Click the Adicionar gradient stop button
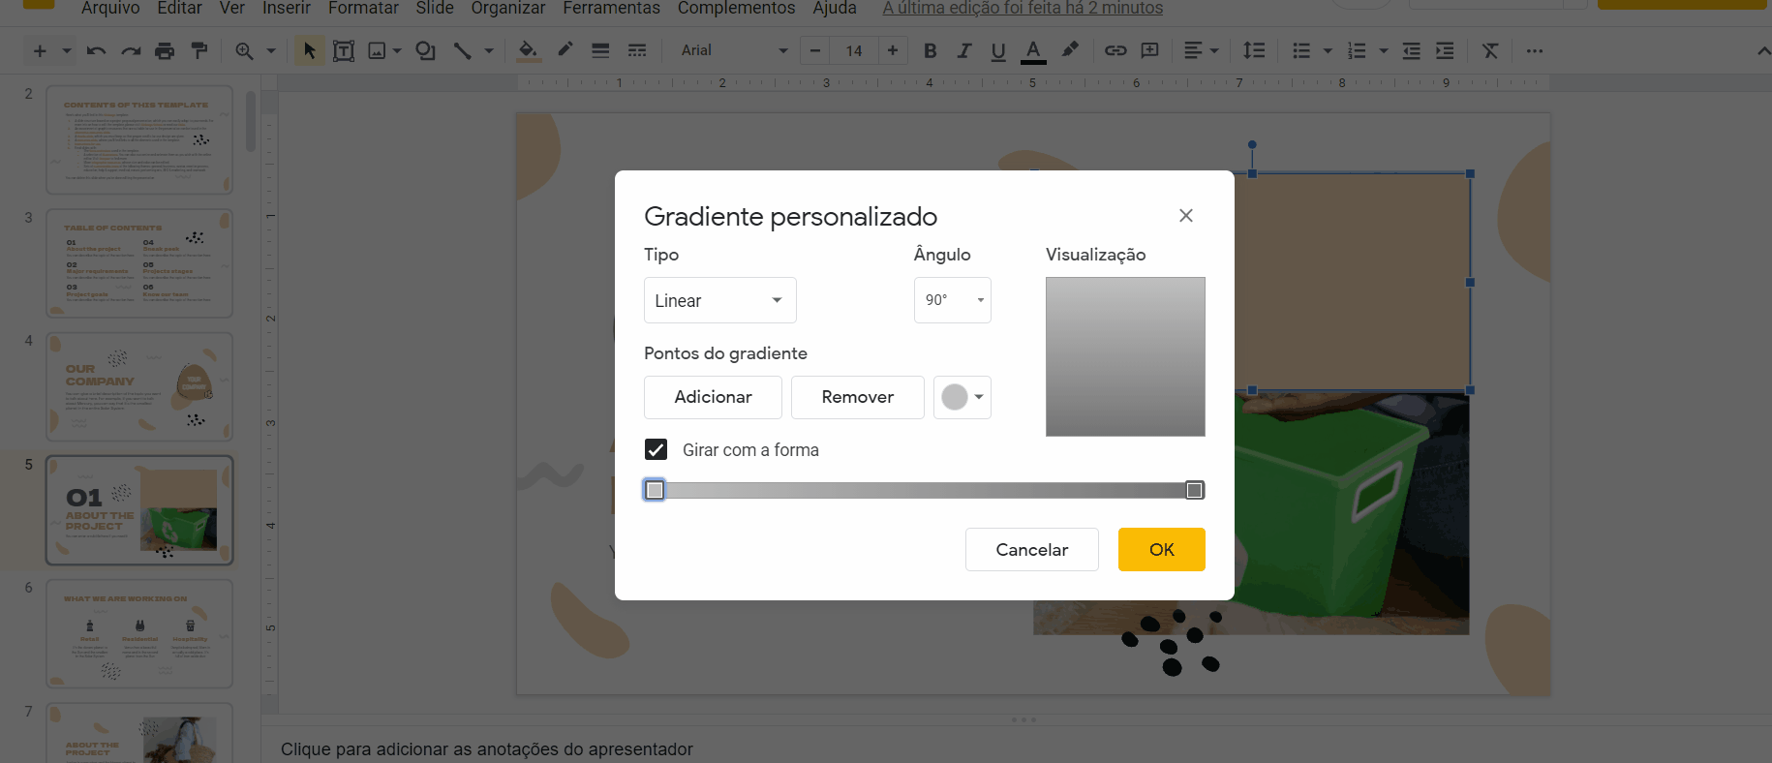 (713, 397)
